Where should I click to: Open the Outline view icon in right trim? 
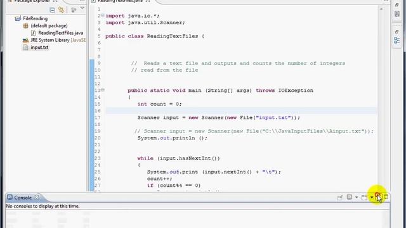click(396, 41)
